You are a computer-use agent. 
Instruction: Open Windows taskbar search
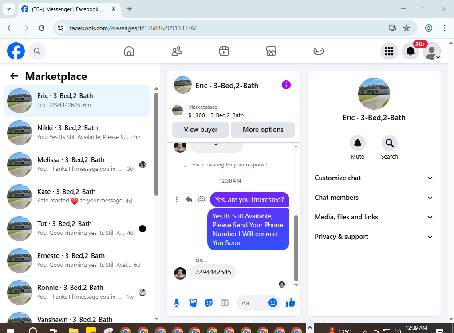[33, 330]
